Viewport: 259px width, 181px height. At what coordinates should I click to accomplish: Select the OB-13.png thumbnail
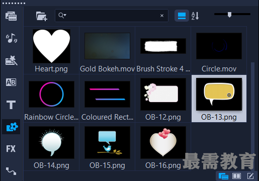click(219, 94)
